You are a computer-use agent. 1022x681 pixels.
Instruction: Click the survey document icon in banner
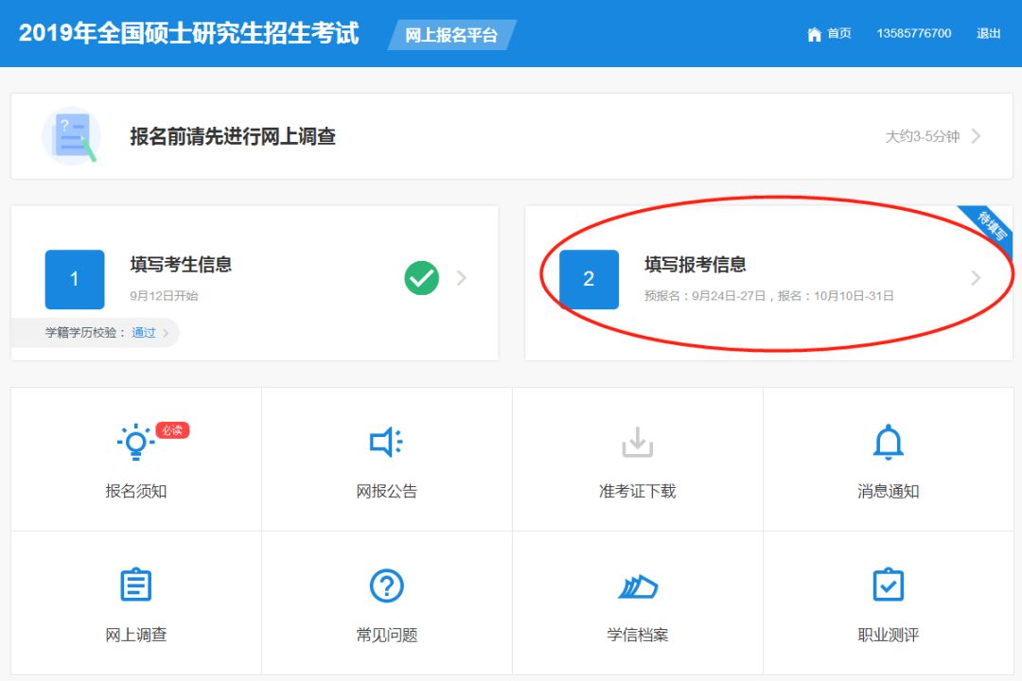click(x=71, y=136)
